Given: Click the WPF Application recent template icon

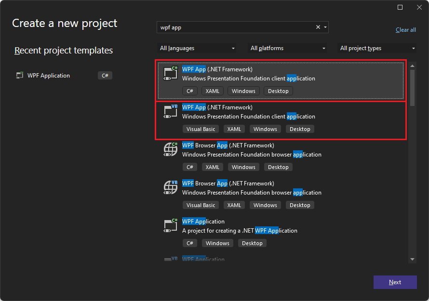Looking at the screenshot, I should 19,75.
